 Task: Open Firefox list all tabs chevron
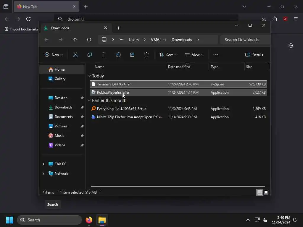tap(244, 7)
